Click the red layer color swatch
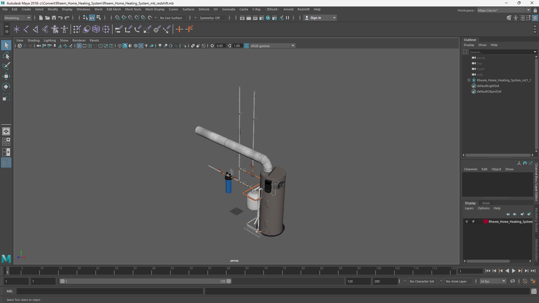Screen dimensions: 539x303 click(486, 222)
